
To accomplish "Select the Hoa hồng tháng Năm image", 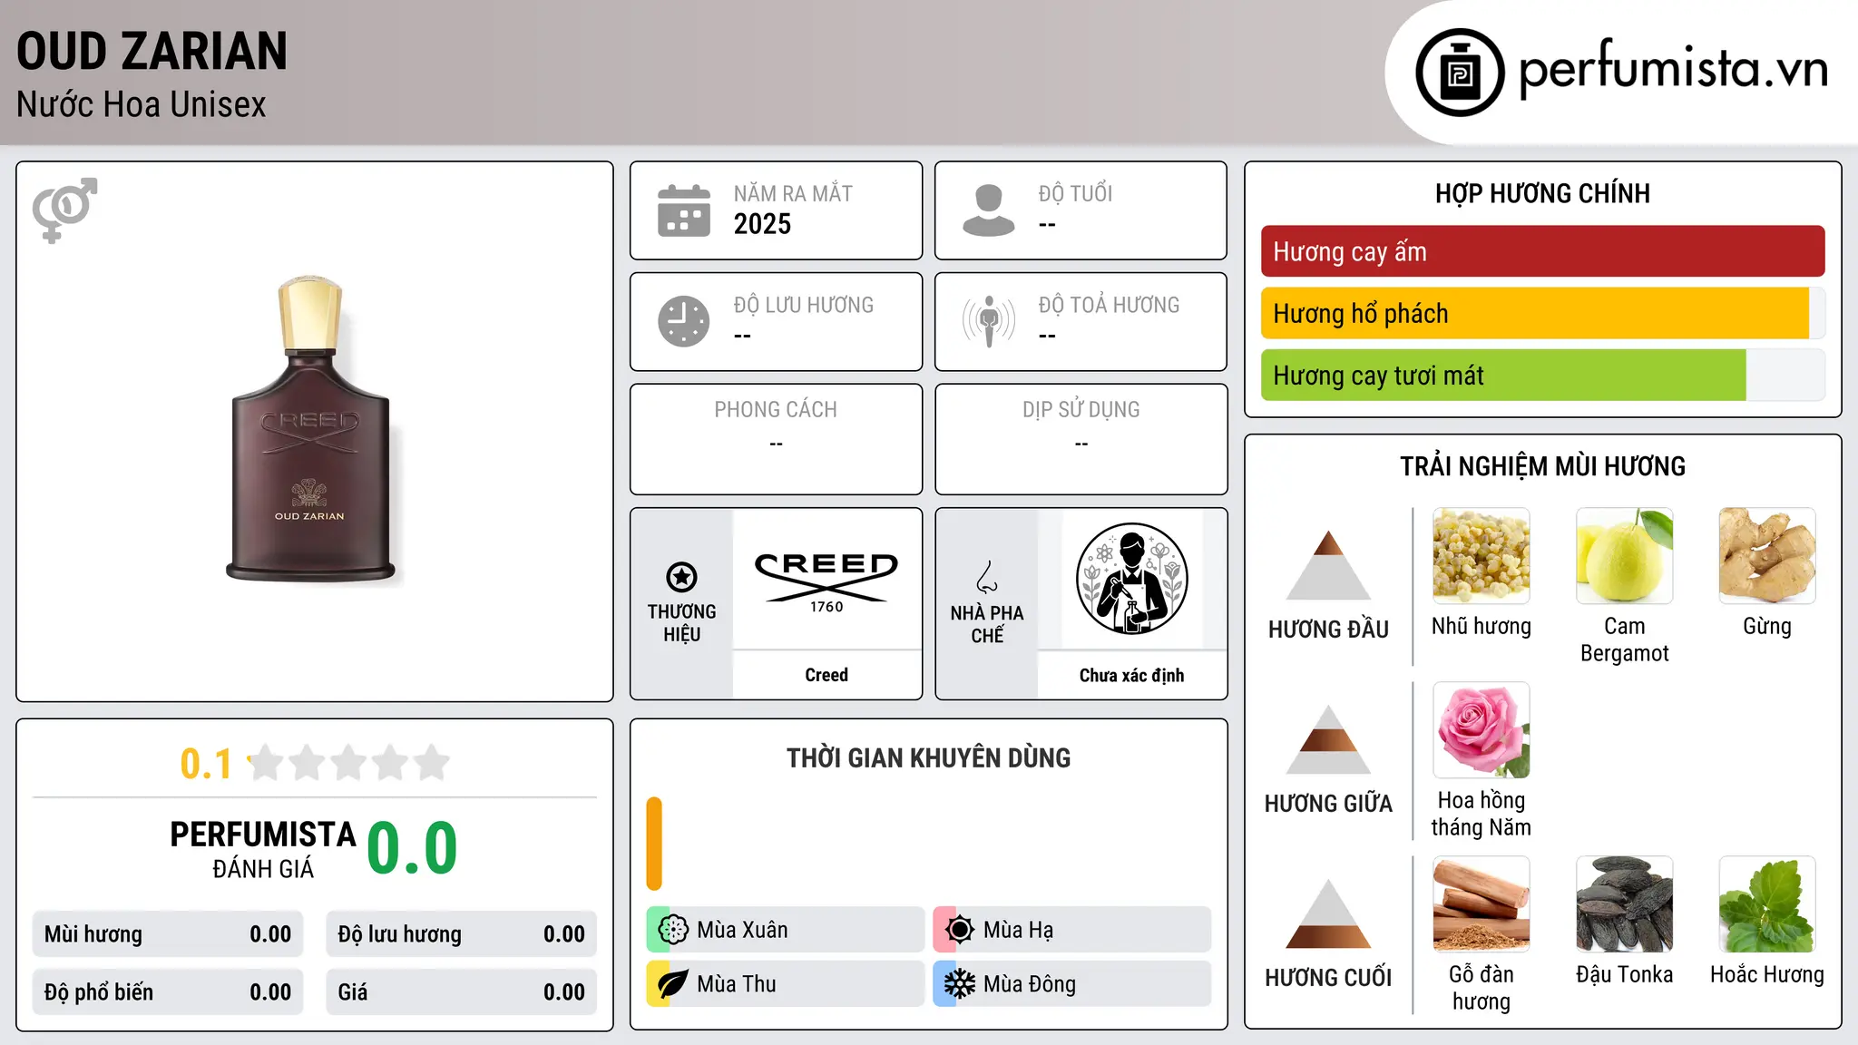I will click(1482, 730).
